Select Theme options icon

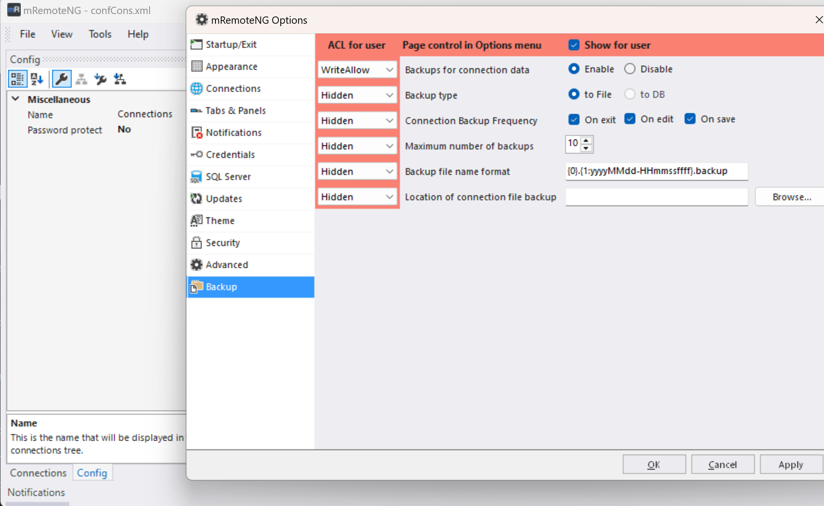(196, 221)
